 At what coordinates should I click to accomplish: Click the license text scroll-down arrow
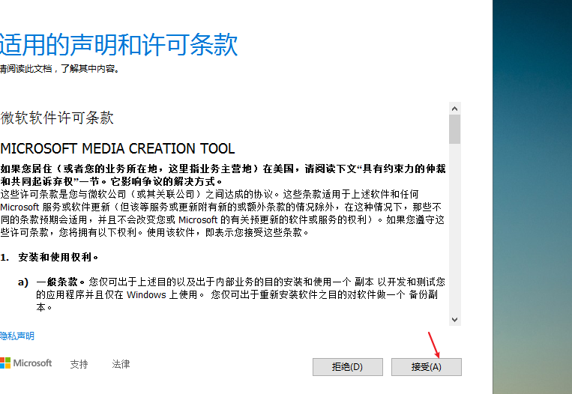454,320
